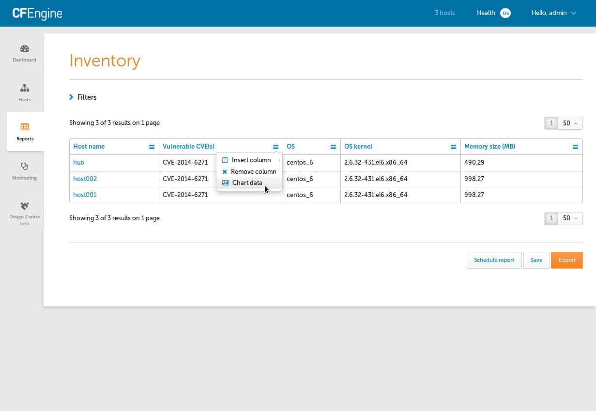Expand the Filters section
This screenshot has height=411, width=596.
(83, 97)
